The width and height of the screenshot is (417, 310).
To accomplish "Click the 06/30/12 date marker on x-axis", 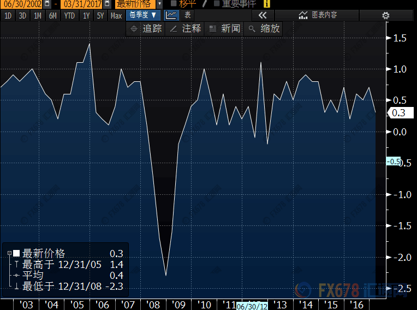I will [252, 306].
